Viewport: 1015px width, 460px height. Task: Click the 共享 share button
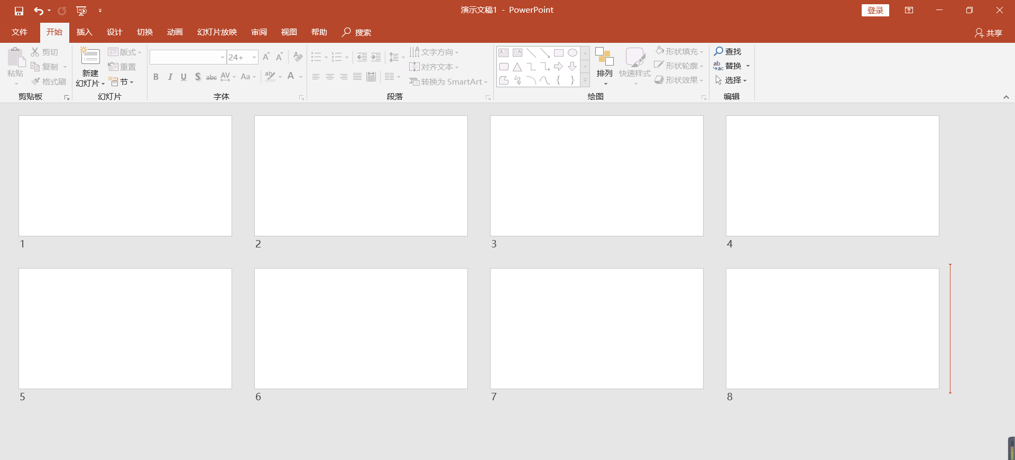tap(989, 33)
